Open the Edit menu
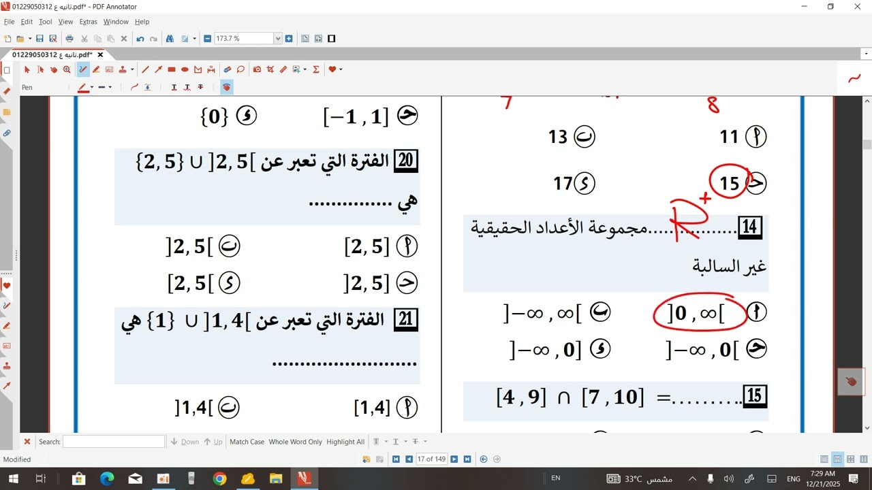 27,22
